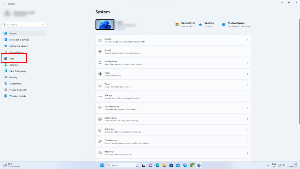Click Sign in under OneDrive
Viewport: 300px width, 169px height.
pos(209,26)
